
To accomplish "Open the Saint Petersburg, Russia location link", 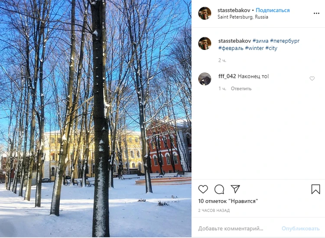I will tap(243, 17).
